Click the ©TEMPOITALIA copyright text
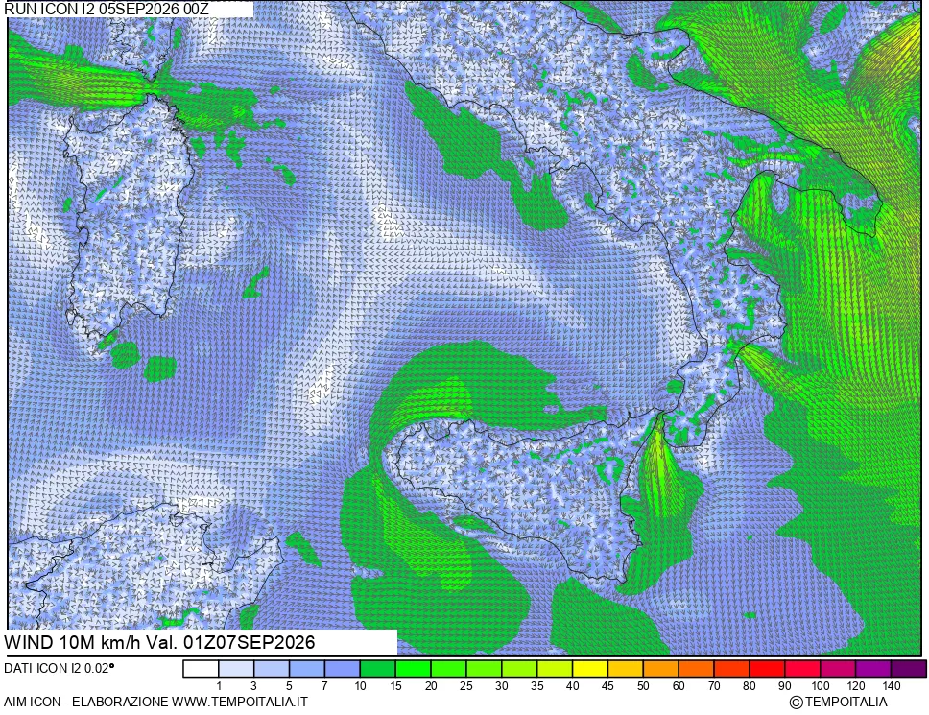 (x=839, y=702)
